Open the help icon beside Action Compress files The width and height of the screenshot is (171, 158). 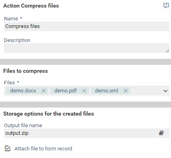[x=166, y=6]
